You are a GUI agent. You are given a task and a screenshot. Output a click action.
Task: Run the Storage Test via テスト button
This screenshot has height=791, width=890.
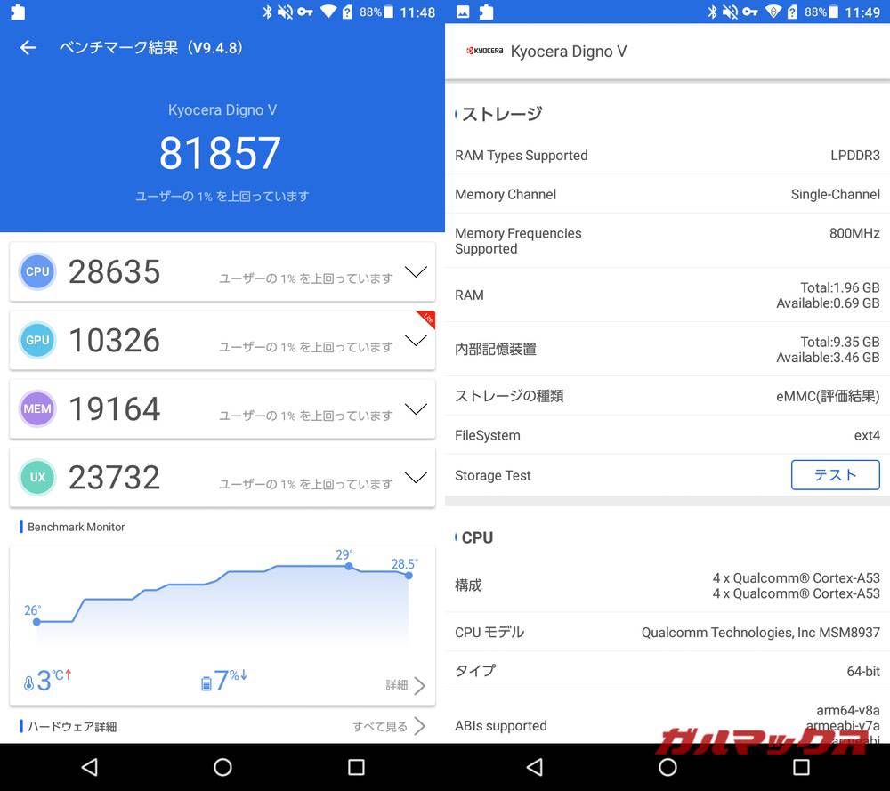[835, 475]
